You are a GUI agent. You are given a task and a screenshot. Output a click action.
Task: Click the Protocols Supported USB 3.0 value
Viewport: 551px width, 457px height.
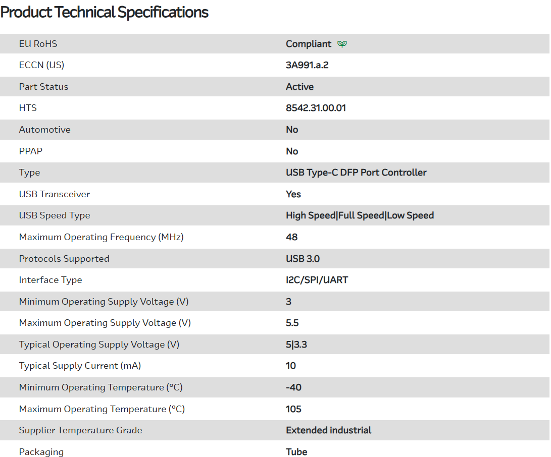pyautogui.click(x=303, y=259)
